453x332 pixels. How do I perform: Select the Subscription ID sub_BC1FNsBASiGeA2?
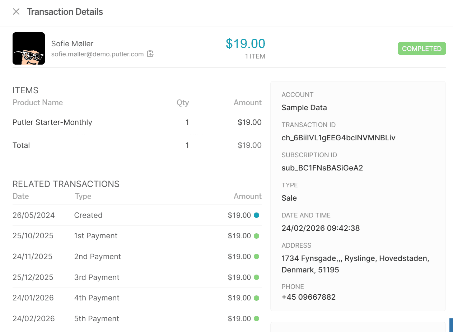point(322,168)
